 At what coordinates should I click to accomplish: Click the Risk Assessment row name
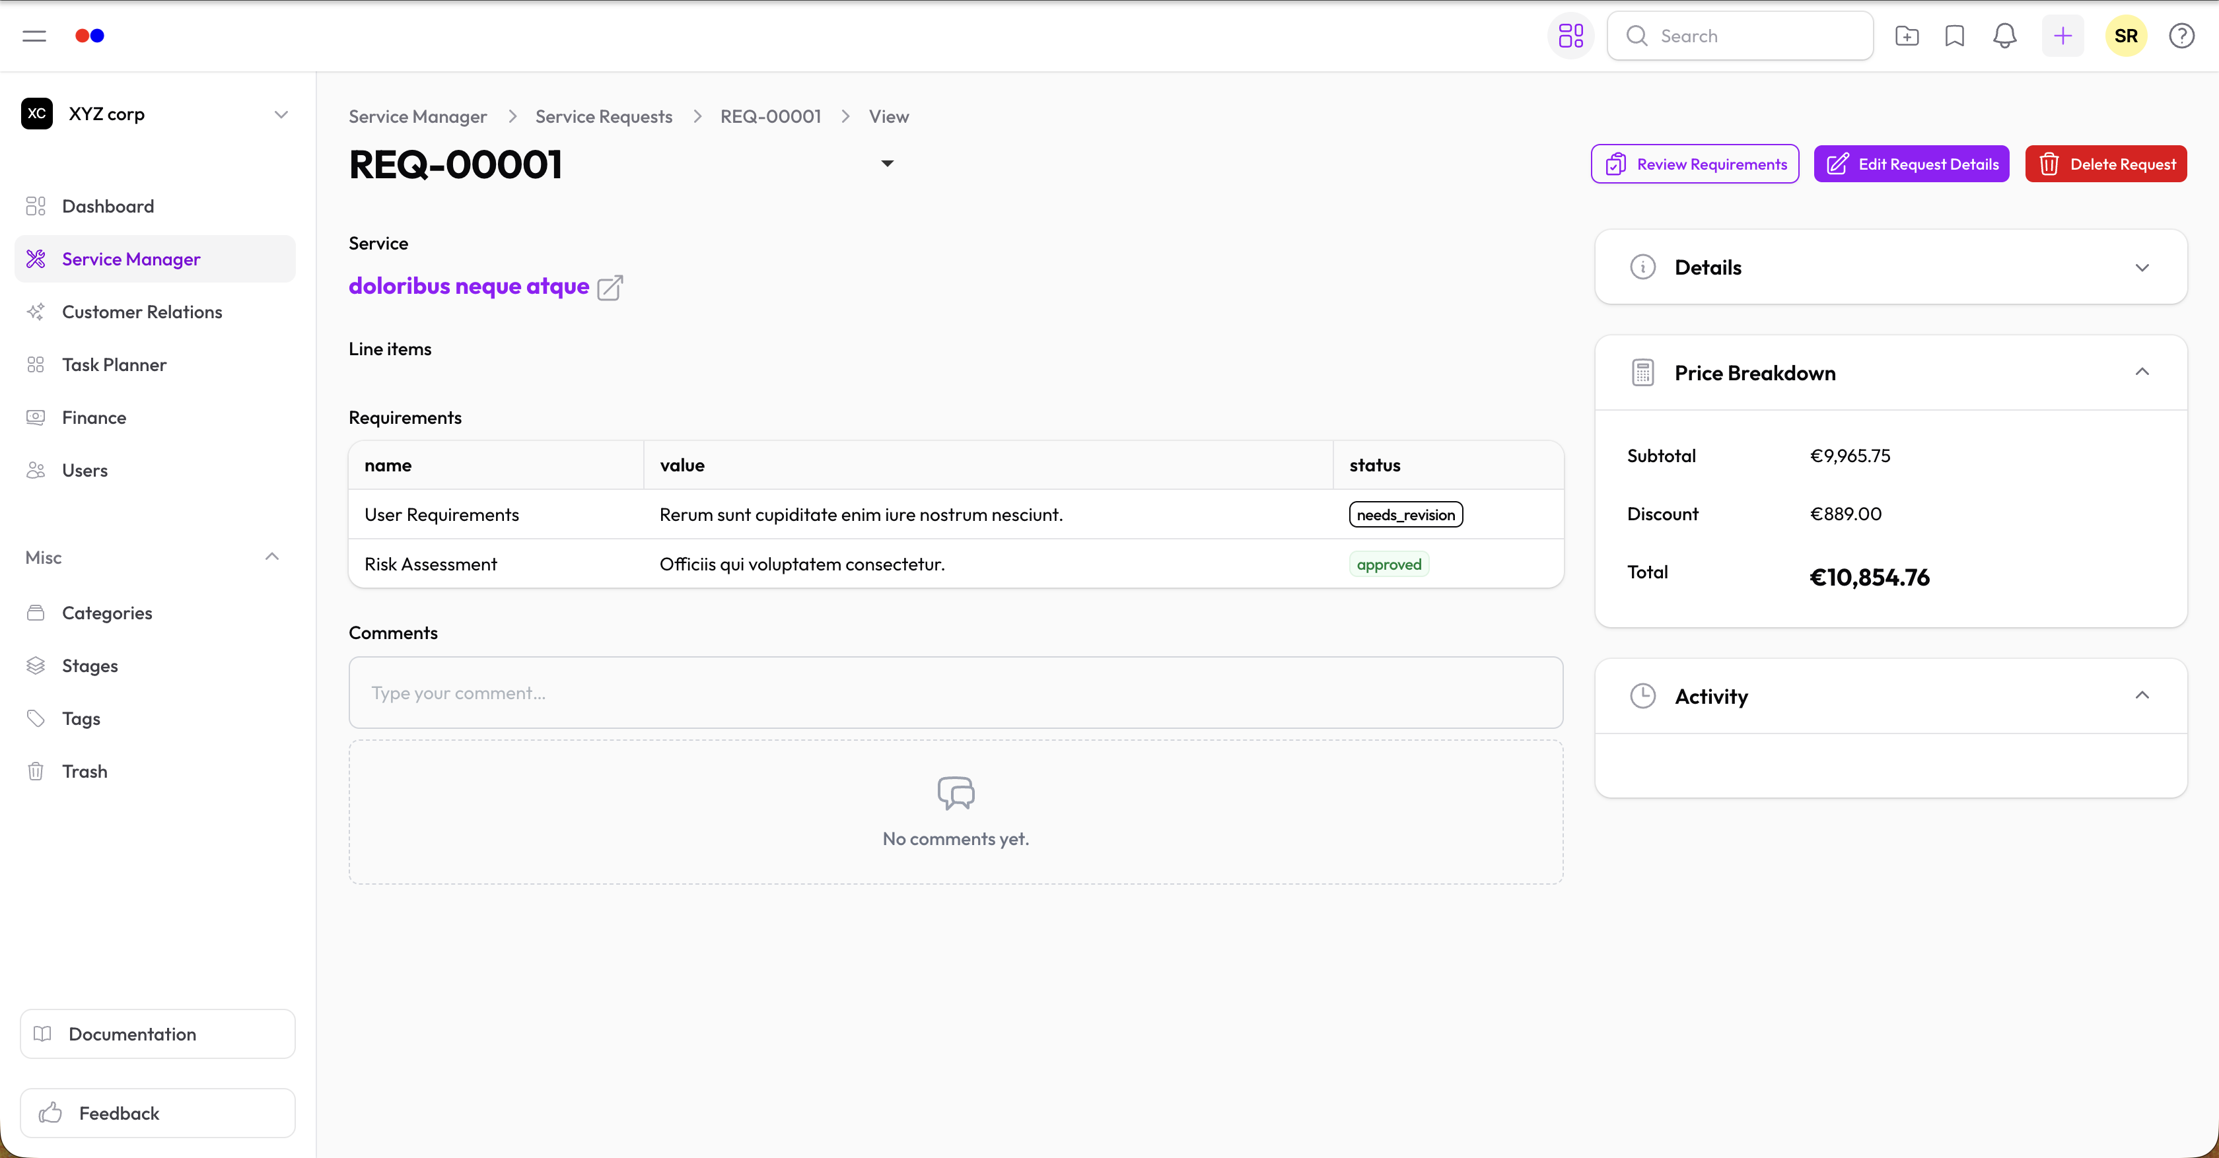[x=431, y=564]
